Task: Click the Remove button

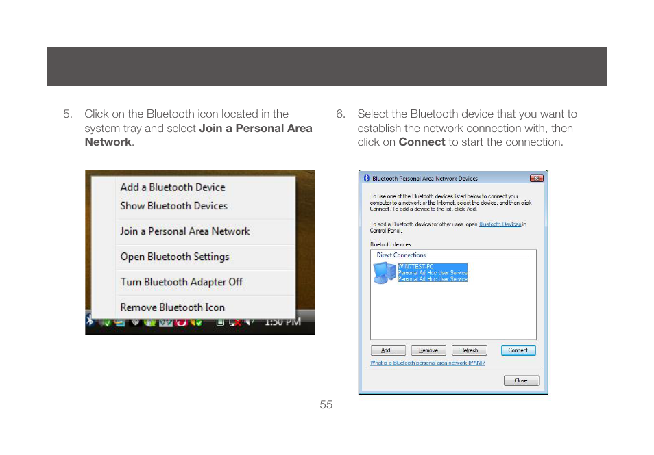Action: (x=428, y=350)
